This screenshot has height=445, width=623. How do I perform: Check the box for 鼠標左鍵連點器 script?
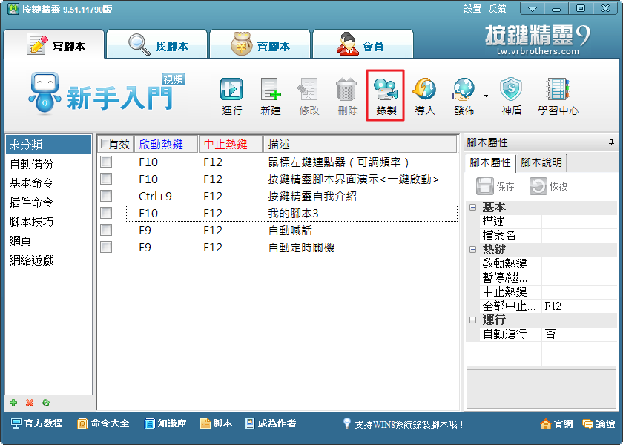tap(106, 162)
